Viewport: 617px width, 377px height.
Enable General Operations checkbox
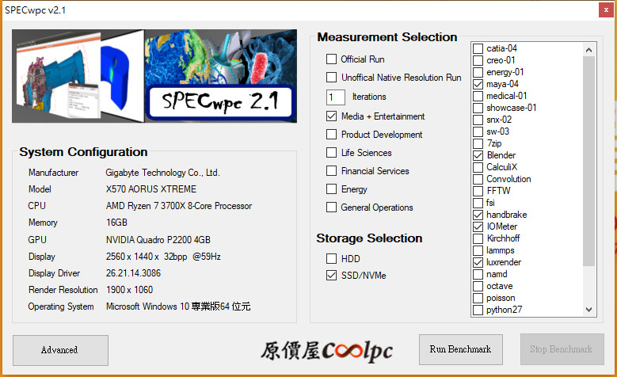pyautogui.click(x=331, y=207)
